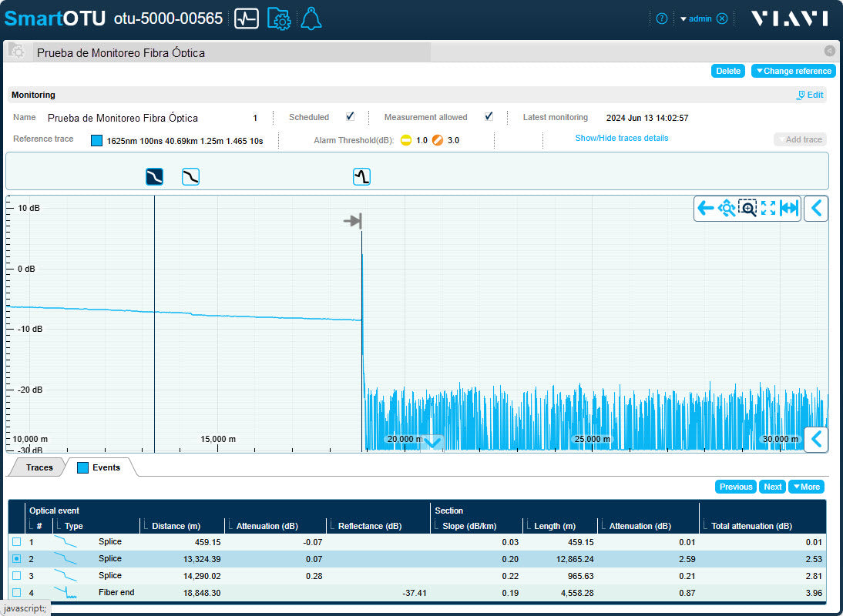Click reference trace description 1625nm 100ns
Image resolution: width=843 pixels, height=616 pixels.
pos(185,141)
